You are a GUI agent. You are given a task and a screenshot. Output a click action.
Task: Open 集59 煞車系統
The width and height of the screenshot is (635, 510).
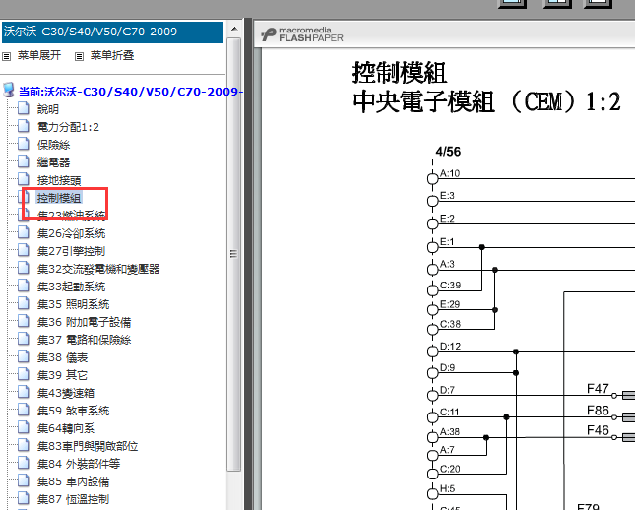coord(73,411)
